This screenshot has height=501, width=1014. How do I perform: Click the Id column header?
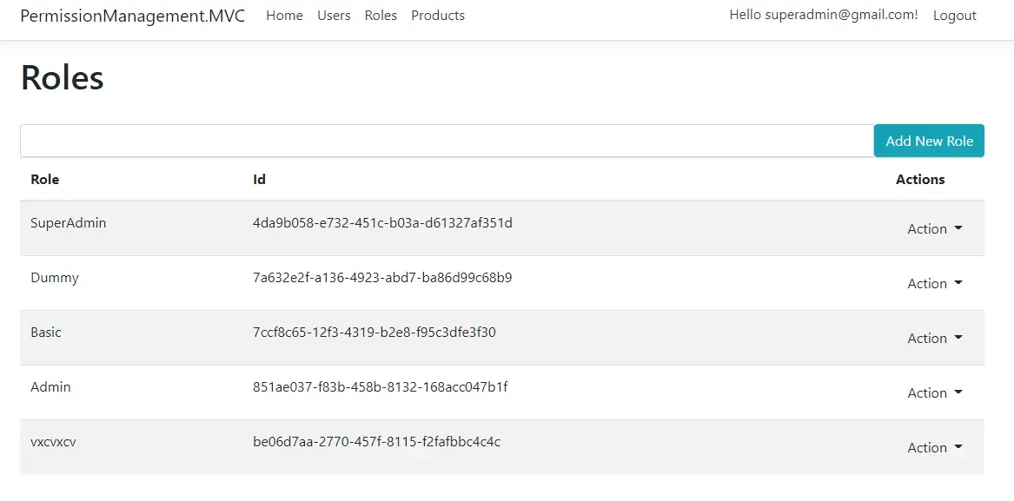point(258,179)
